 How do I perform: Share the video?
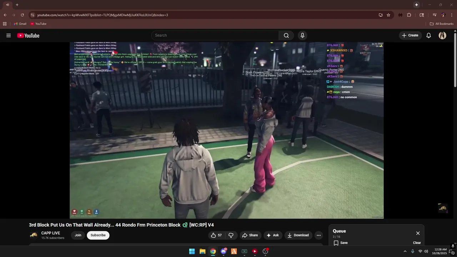click(x=250, y=235)
